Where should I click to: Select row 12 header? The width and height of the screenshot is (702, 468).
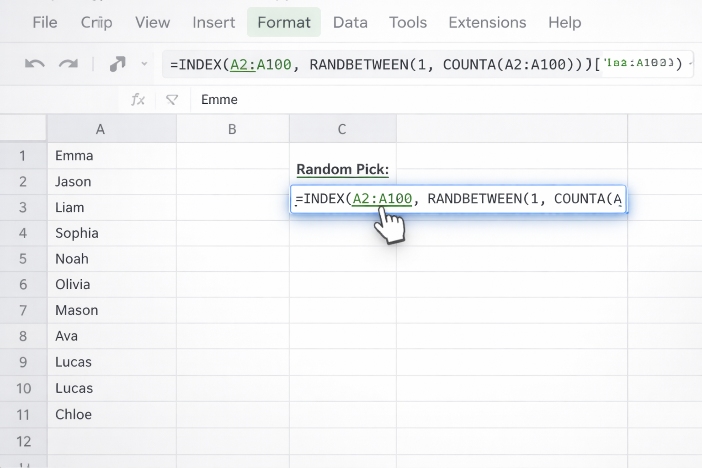(23, 441)
